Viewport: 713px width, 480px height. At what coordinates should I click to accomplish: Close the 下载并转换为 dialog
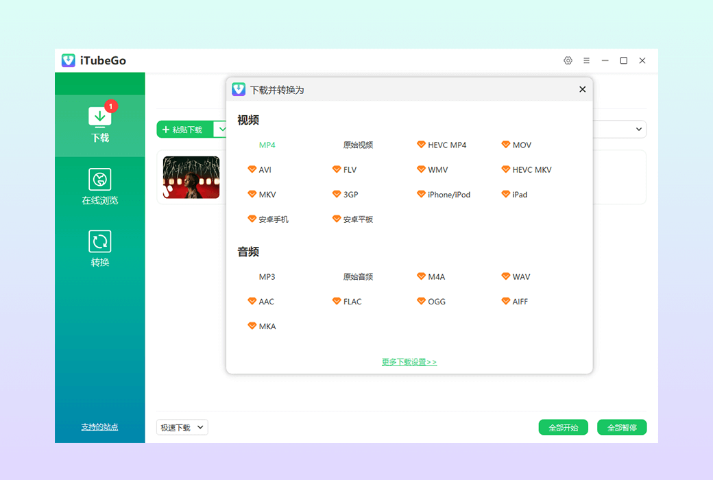(583, 89)
